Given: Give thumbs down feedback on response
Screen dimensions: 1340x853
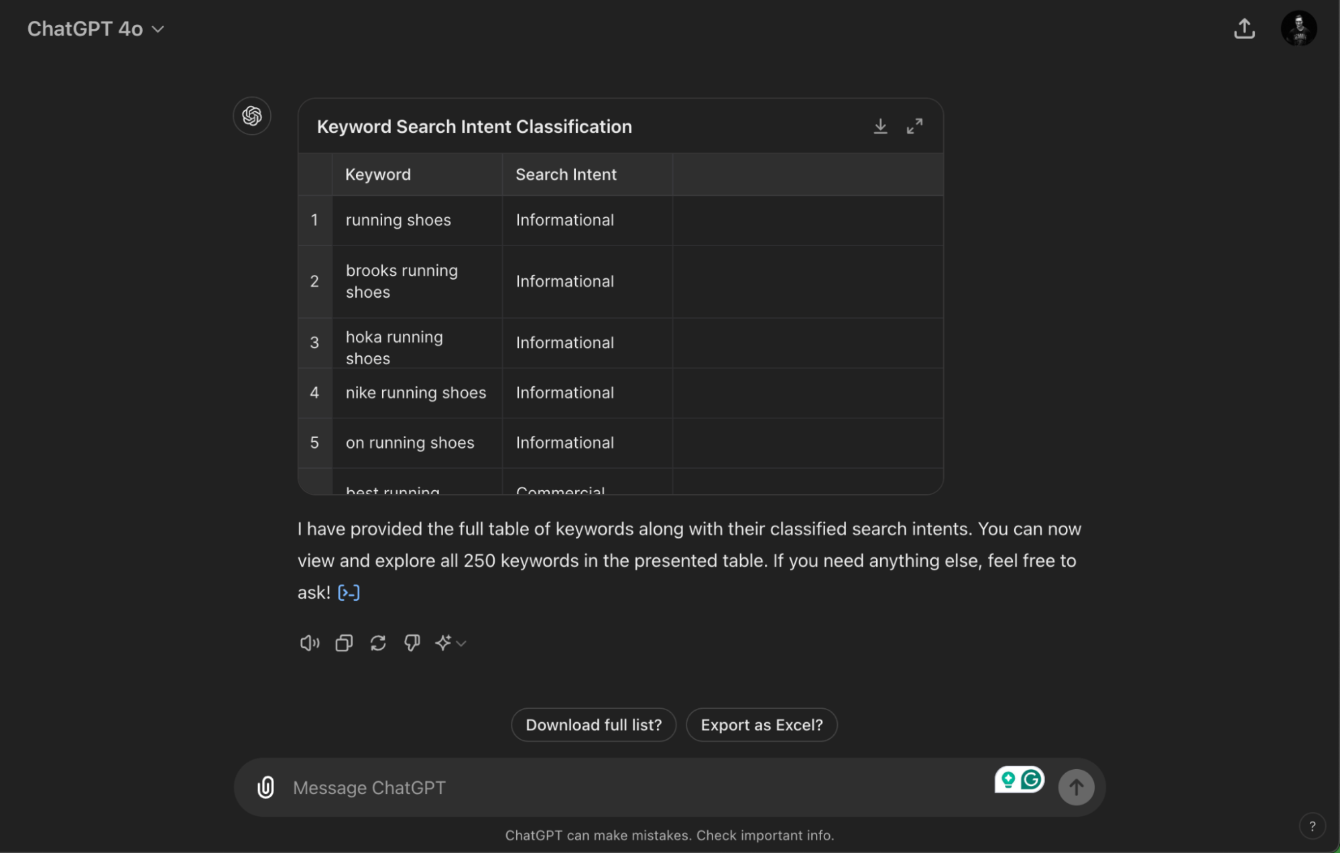Looking at the screenshot, I should [412, 643].
